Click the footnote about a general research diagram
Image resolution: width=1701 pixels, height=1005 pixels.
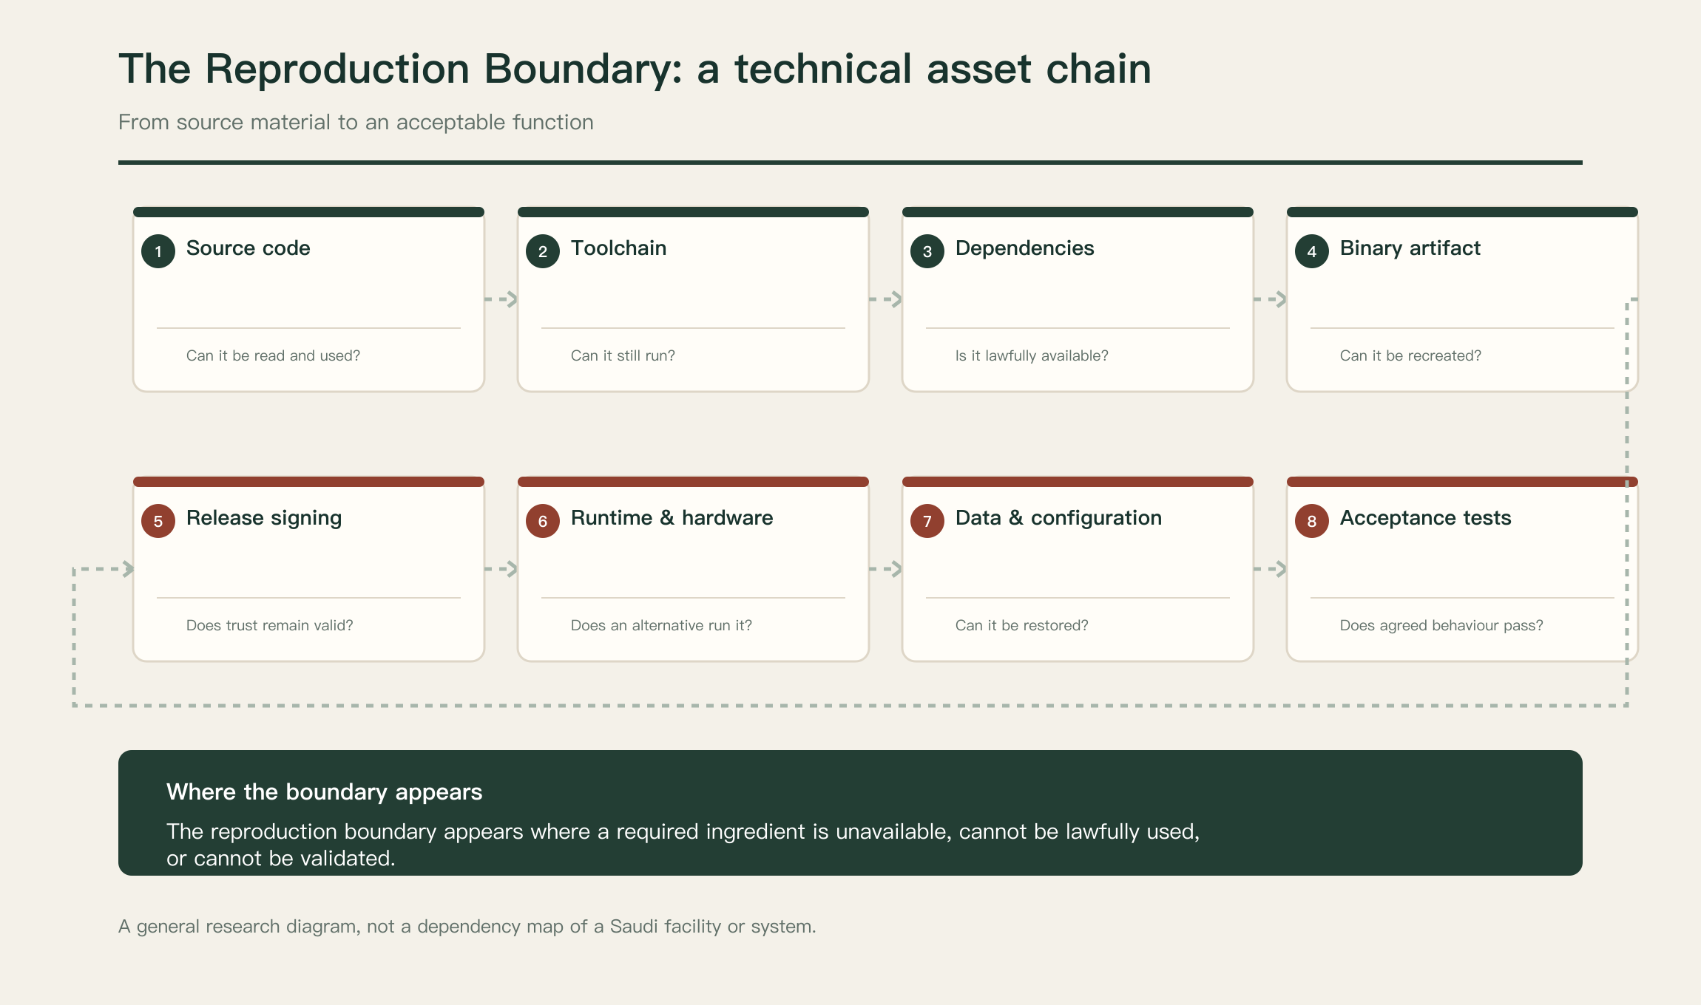click(467, 927)
